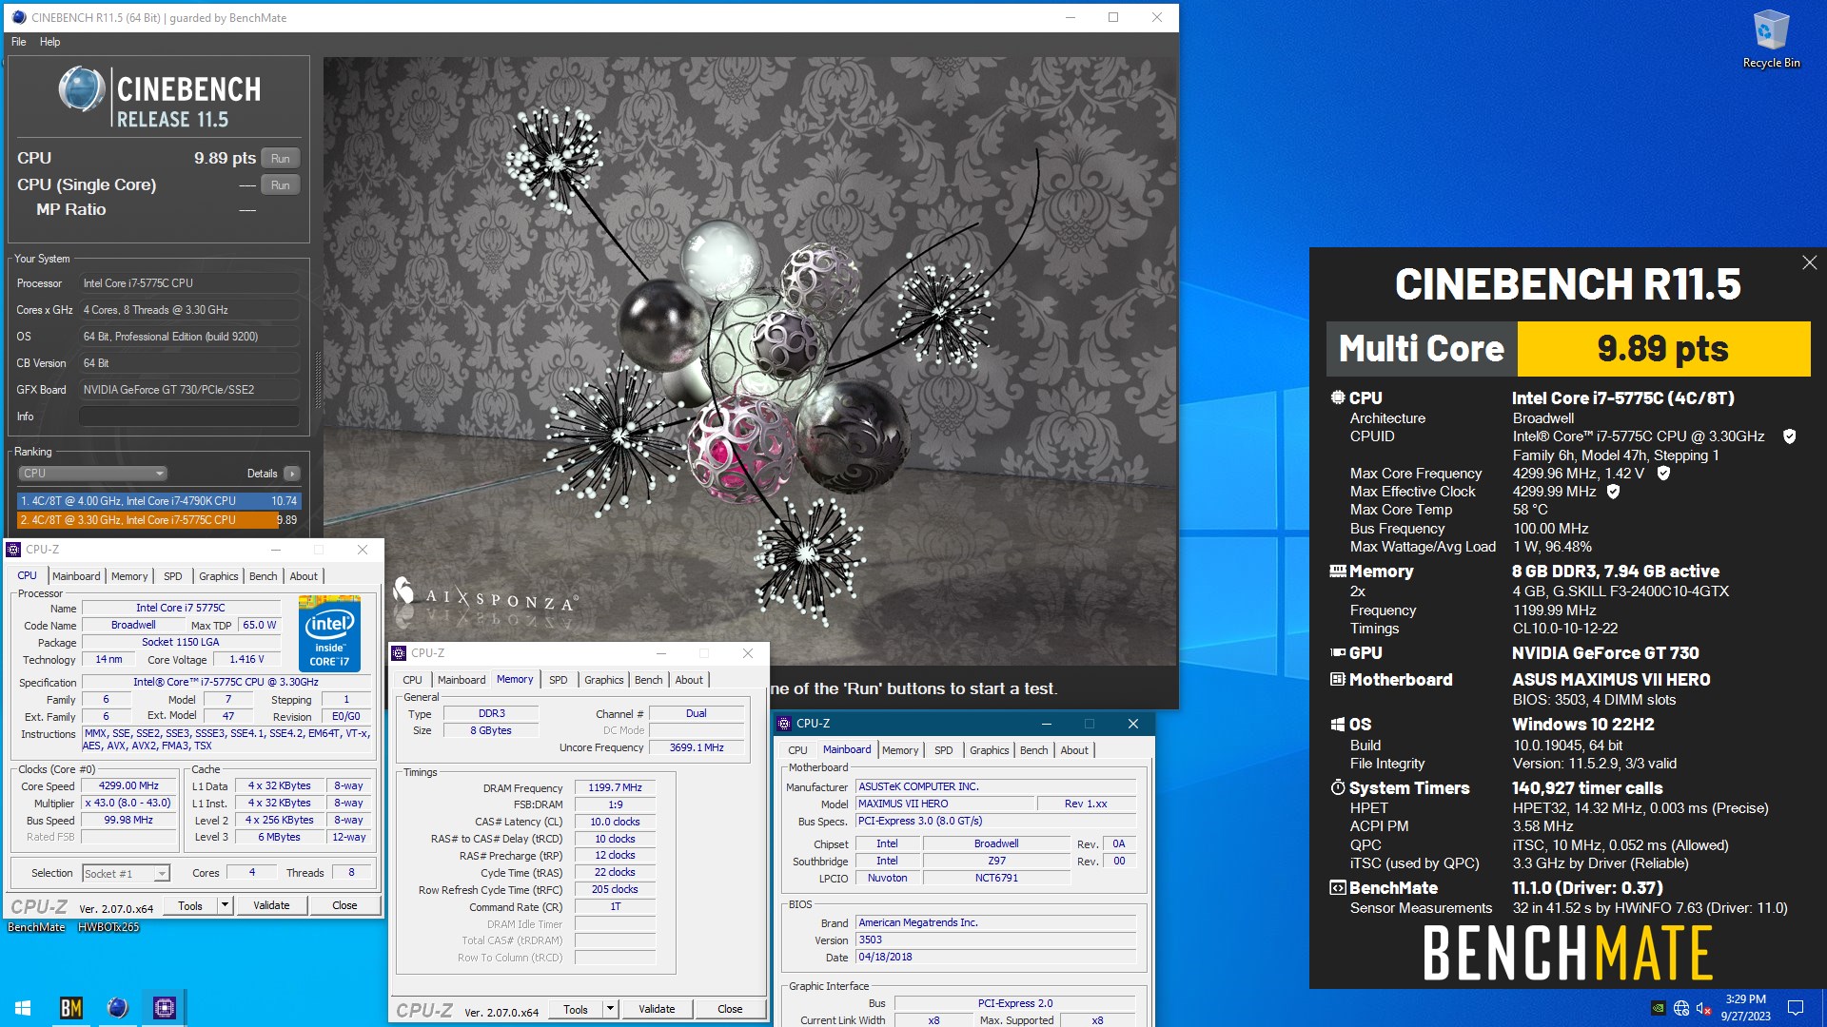
Task: Click title bar icon of CPU-Z Mainboard window
Action: 784,723
